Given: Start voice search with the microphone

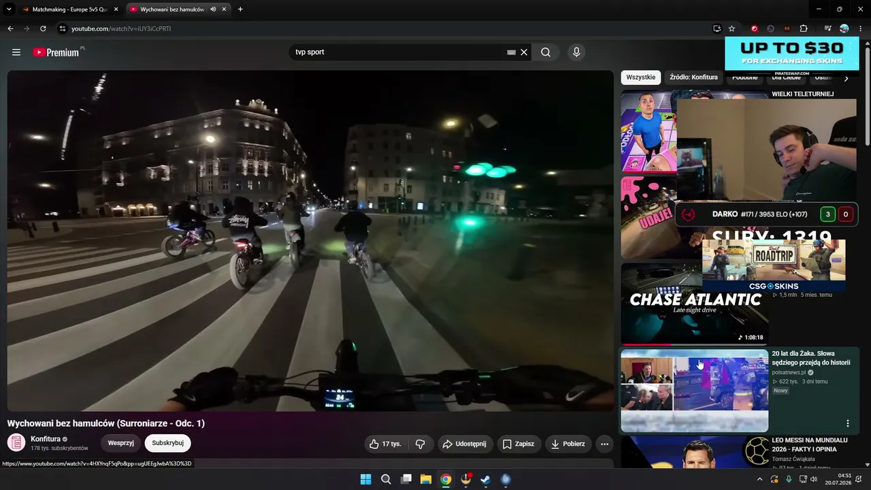Looking at the screenshot, I should pyautogui.click(x=576, y=52).
